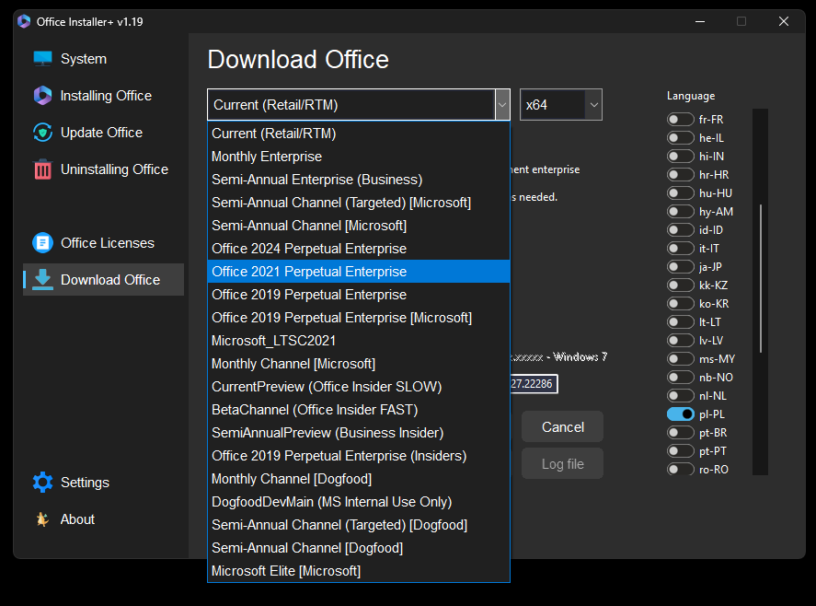Select Office 2019 Perpetual Enterprise row

[x=359, y=295]
